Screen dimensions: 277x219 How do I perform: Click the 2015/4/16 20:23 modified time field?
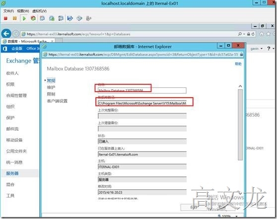click(142, 192)
